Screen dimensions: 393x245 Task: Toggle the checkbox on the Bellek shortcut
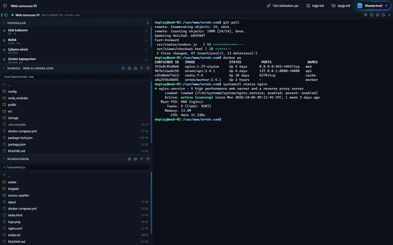tap(146, 40)
